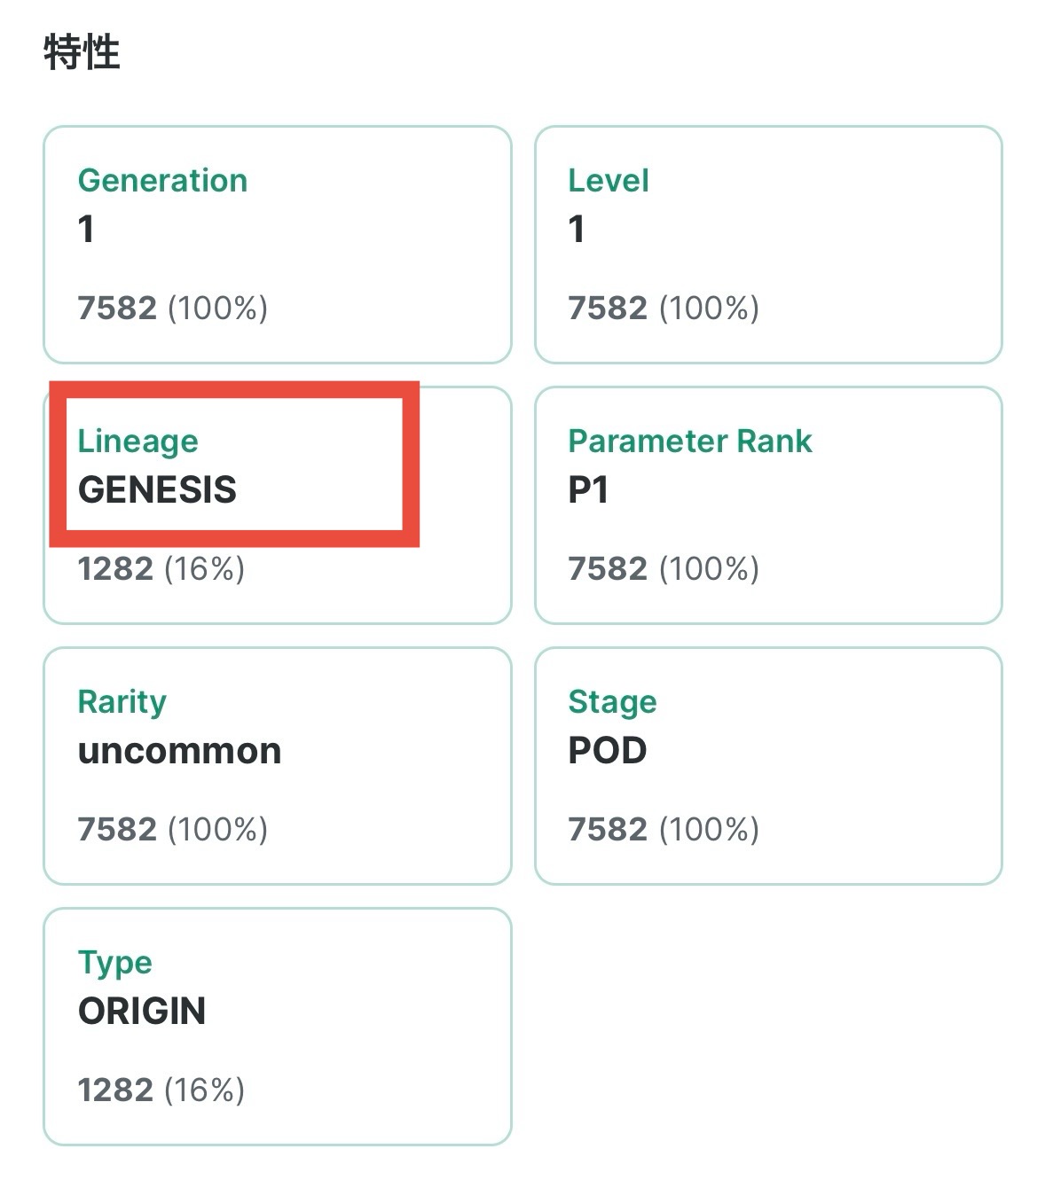Click the Type trait label
1045x1188 pixels.
(x=114, y=962)
